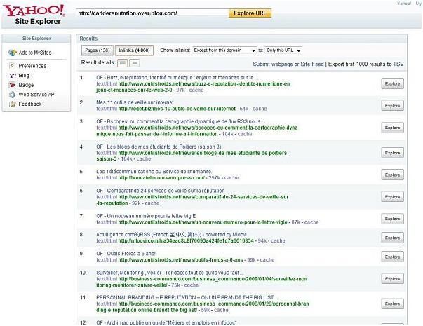This screenshot has width=423, height=326.
Task: Click the Add to MySites globe icon
Action: coord(12,53)
